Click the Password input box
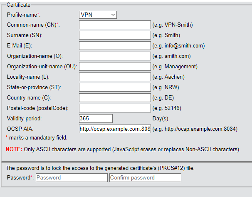 click(x=72, y=178)
